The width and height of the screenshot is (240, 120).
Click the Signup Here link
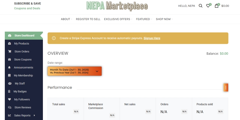coord(152,38)
